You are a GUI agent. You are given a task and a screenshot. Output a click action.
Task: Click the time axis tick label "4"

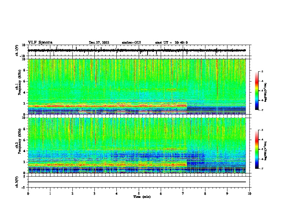pyautogui.click(x=117, y=194)
